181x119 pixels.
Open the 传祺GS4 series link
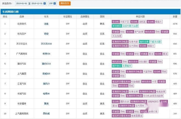[x=46, y=54]
